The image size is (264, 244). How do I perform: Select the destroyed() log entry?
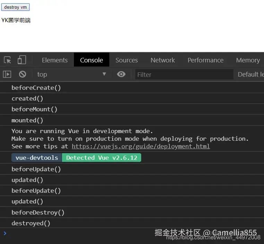click(31, 223)
